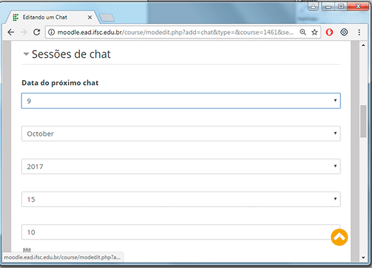This screenshot has height=268, width=372.
Task: Click the site information icon in address bar
Action: 51,32
